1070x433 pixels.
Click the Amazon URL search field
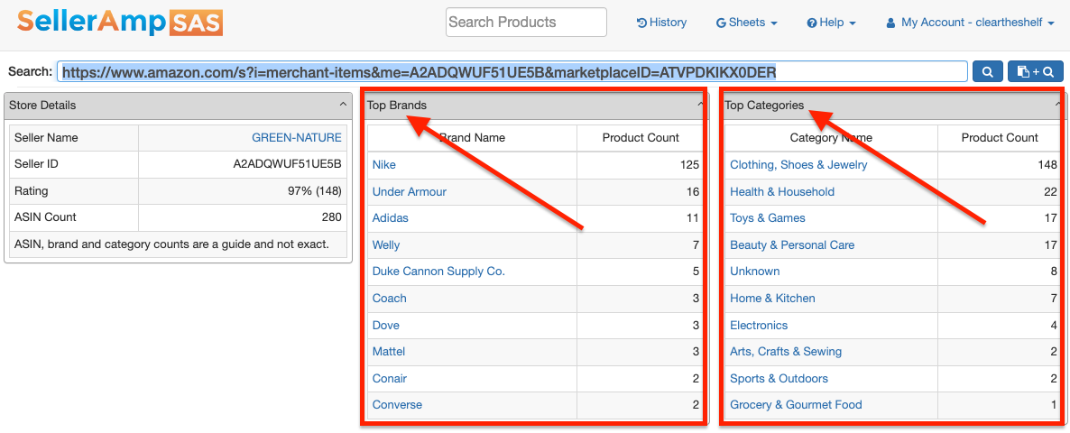click(x=512, y=71)
